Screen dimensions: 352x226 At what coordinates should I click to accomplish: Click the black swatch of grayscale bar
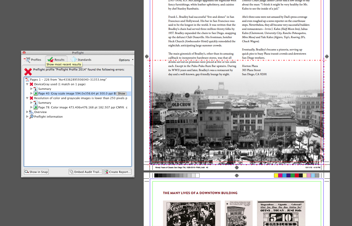tap(156, 176)
